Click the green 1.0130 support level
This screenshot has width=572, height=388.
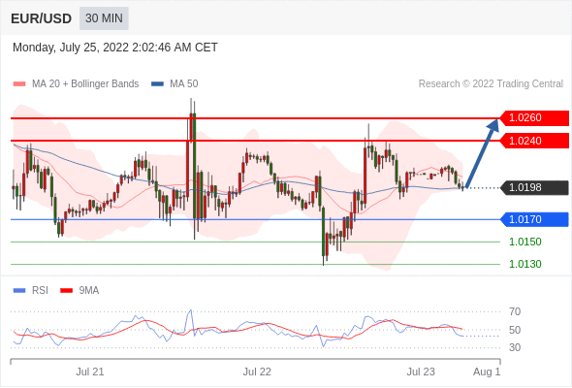point(524,264)
